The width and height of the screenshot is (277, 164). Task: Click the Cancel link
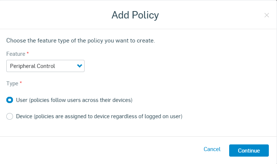pyautogui.click(x=212, y=150)
